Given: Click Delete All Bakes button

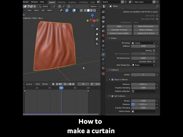Looking at the screenshot, I should (x=146, y=30).
